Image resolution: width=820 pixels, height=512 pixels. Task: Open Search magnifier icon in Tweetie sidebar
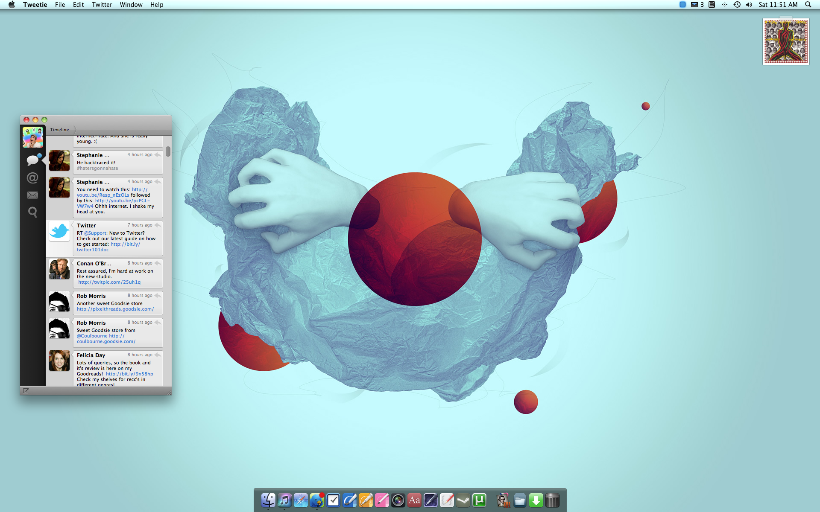(x=32, y=212)
